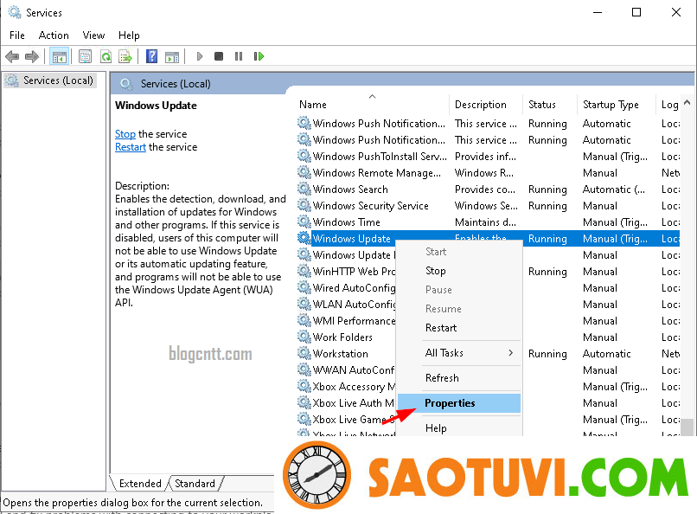The image size is (697, 514).
Task: Click the Forward arrow toolbar icon
Action: (x=32, y=56)
